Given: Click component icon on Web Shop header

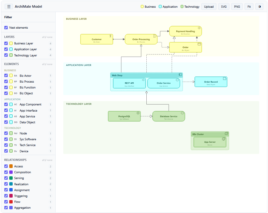Looking at the screenshot, I should click(x=180, y=75).
